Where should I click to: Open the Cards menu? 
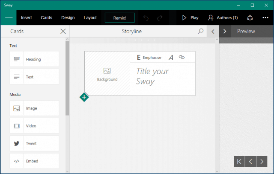[47, 18]
